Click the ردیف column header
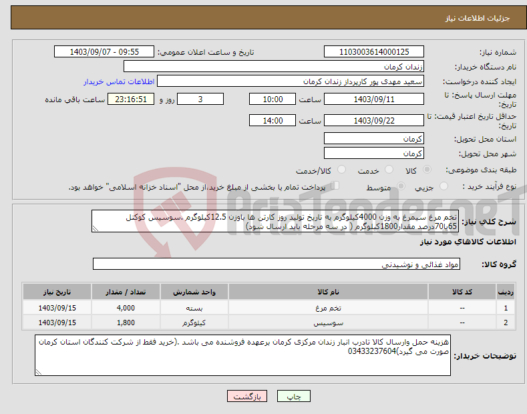This screenshot has height=414, width=527. point(506,292)
